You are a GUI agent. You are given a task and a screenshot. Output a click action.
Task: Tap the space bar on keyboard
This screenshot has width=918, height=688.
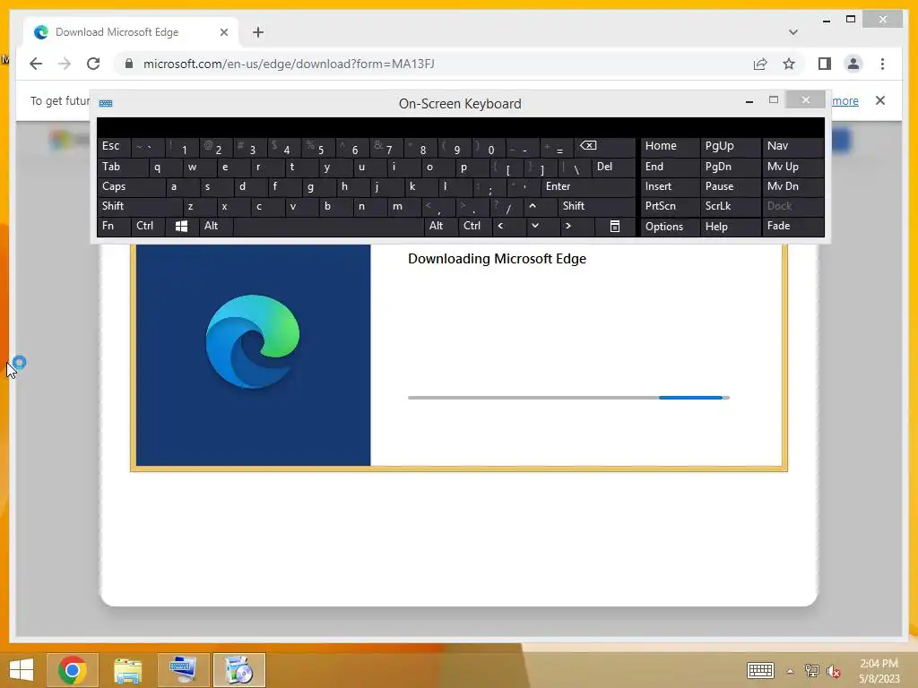point(328,226)
